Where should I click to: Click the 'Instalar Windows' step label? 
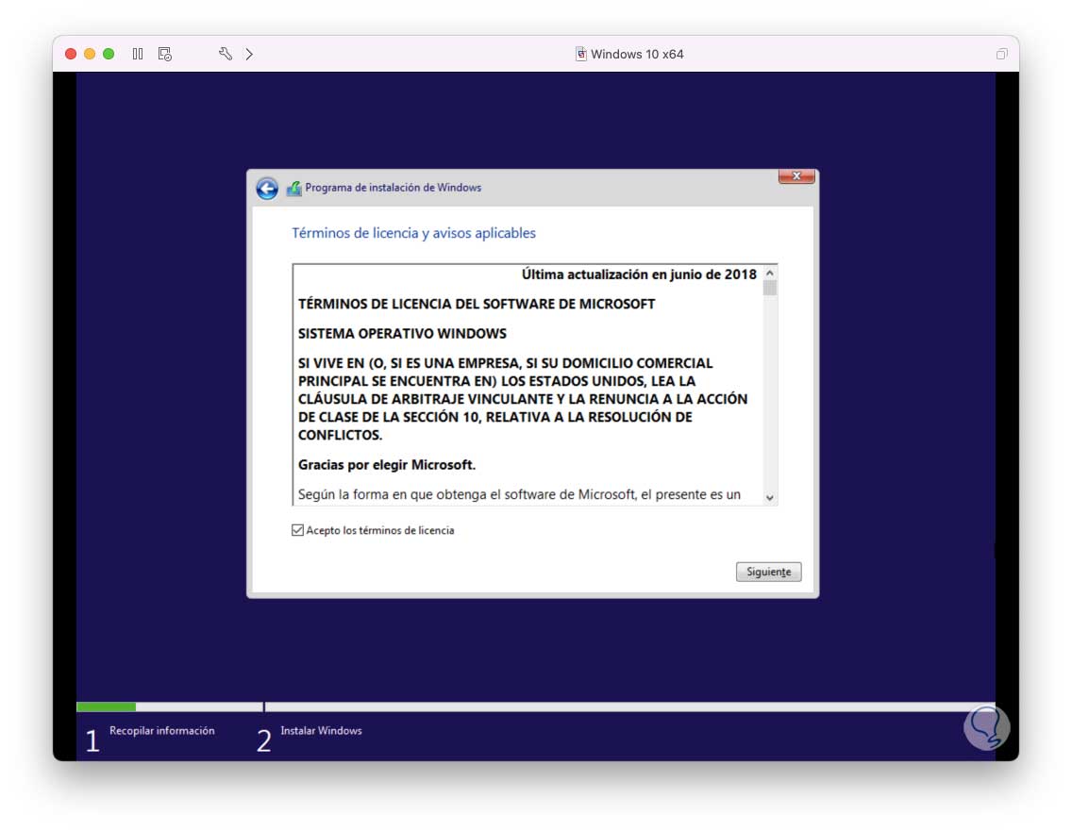tap(322, 731)
